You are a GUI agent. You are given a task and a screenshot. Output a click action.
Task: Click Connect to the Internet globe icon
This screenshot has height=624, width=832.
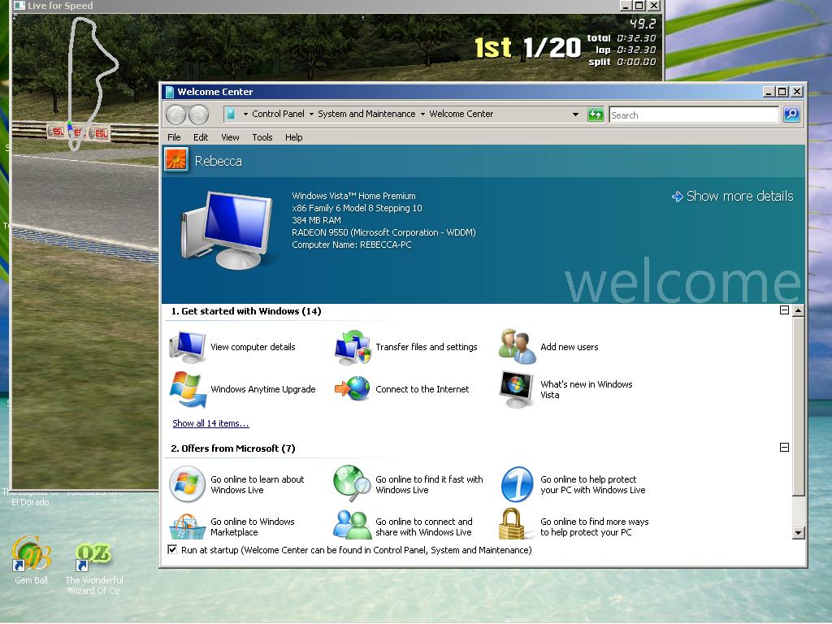(x=353, y=389)
